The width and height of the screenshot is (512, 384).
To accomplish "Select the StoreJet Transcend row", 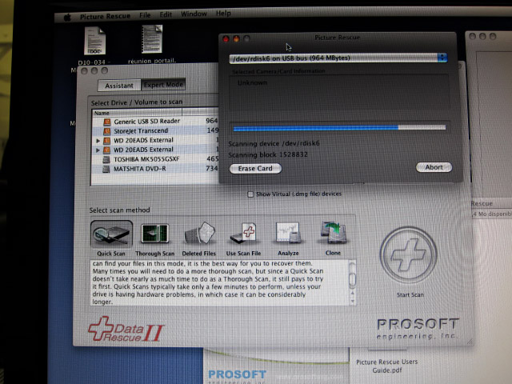I will (x=155, y=130).
